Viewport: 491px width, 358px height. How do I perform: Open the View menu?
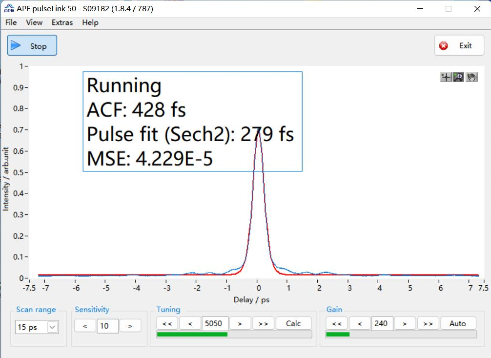pyautogui.click(x=34, y=22)
